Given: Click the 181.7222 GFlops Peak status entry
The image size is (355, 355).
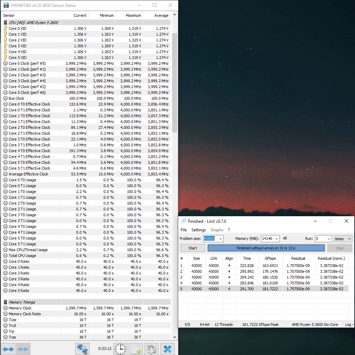Looking at the screenshot, I should [x=260, y=325].
